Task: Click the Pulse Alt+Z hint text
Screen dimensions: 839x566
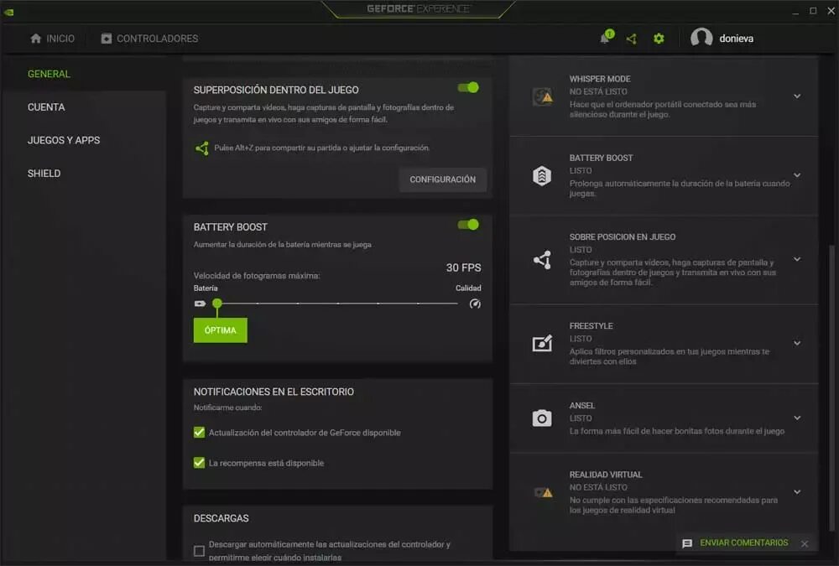Action: point(321,148)
